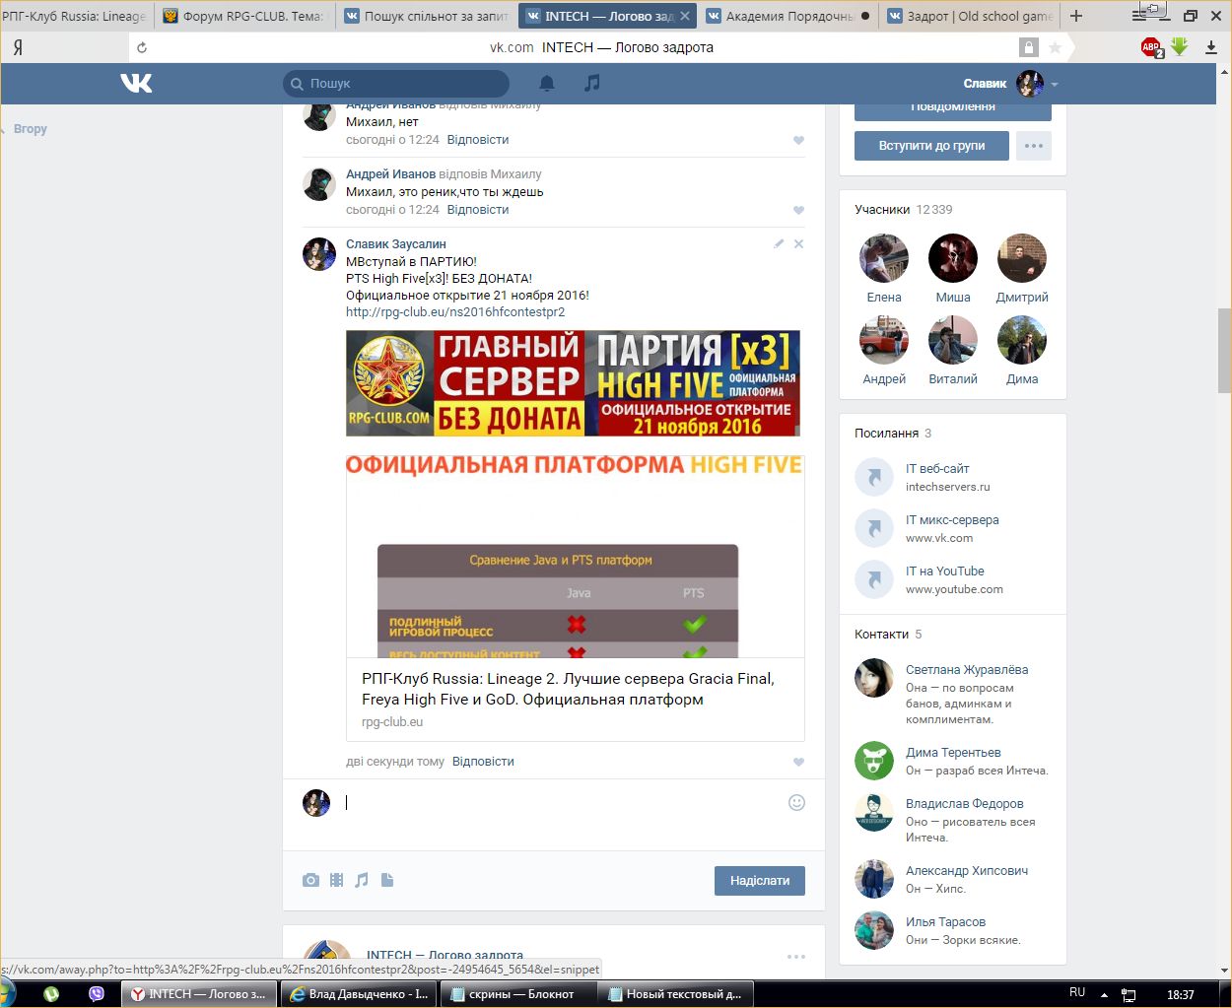Open contact Дима Терентьев

[953, 753]
